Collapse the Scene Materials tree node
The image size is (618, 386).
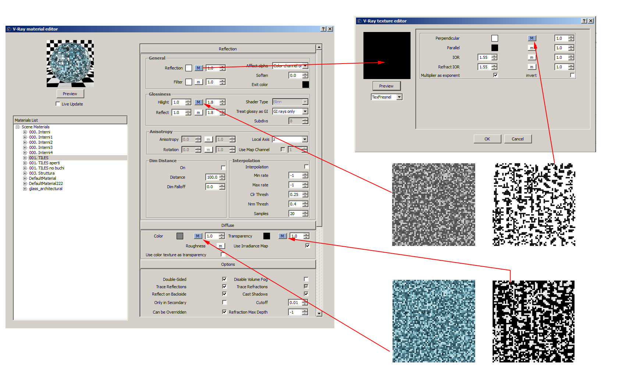click(x=17, y=127)
